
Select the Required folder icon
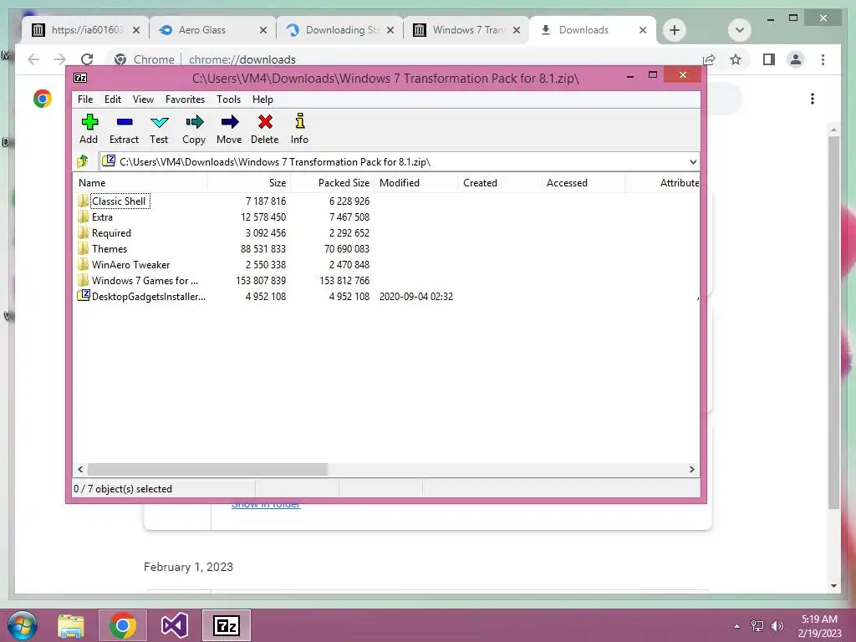tap(83, 232)
